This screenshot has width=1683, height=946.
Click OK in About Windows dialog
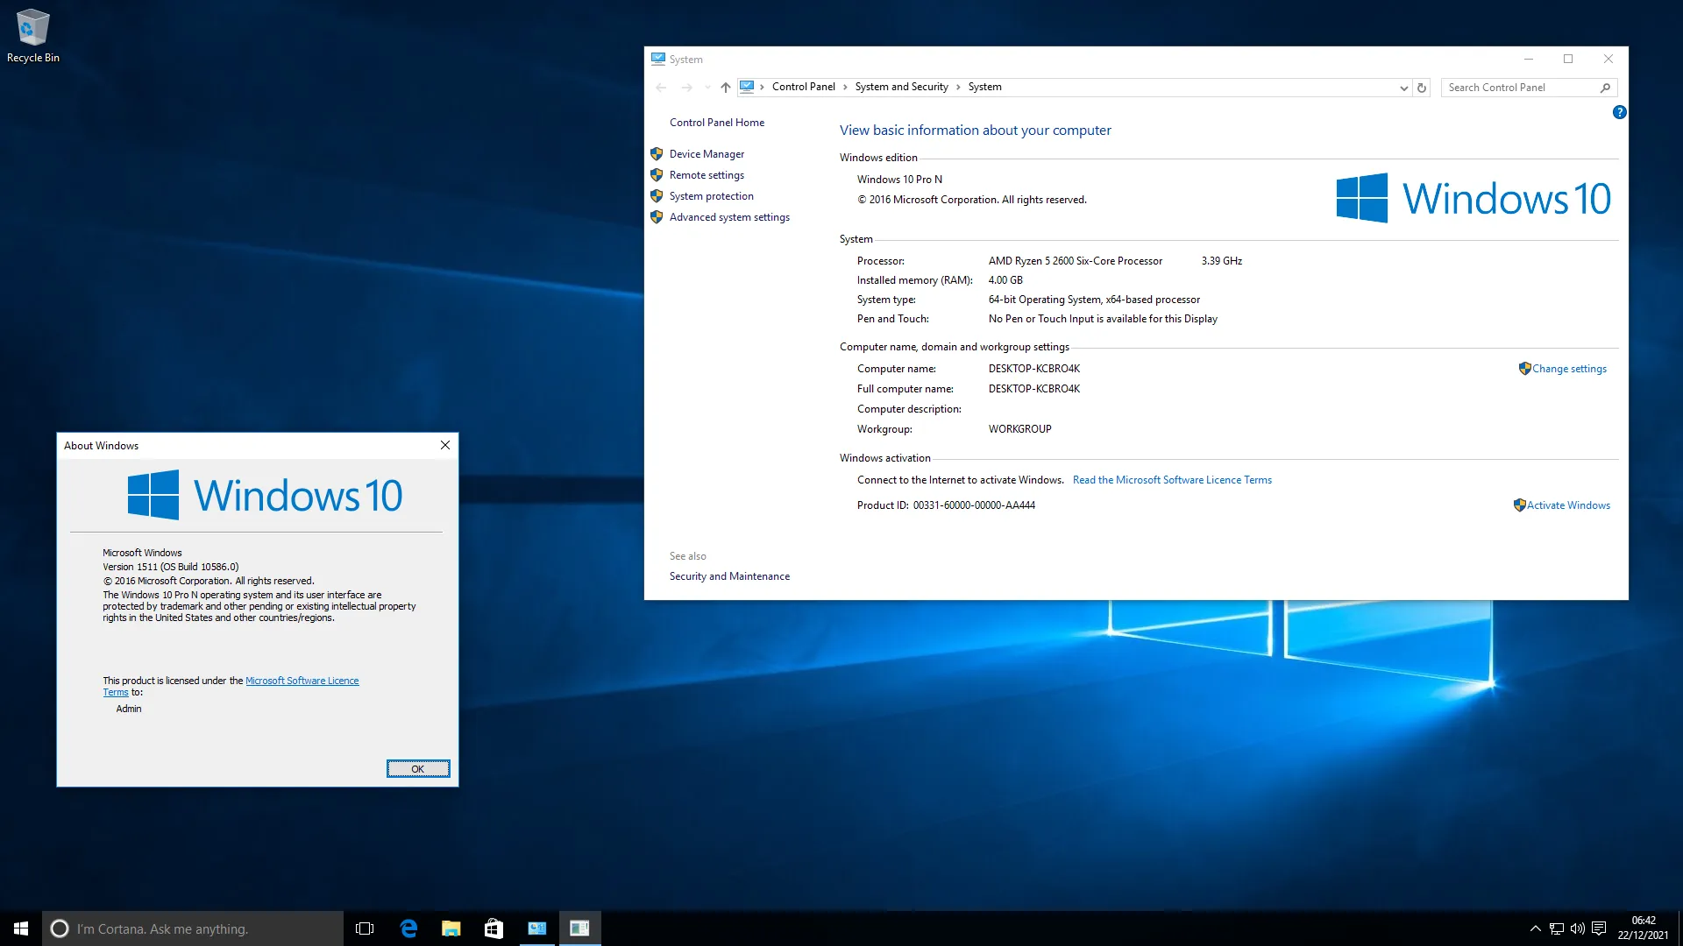[418, 769]
